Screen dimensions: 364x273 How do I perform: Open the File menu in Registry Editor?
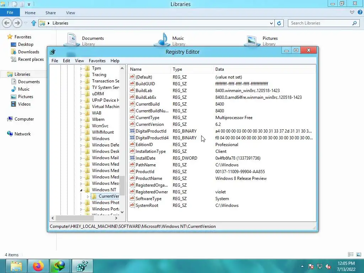pyautogui.click(x=55, y=60)
